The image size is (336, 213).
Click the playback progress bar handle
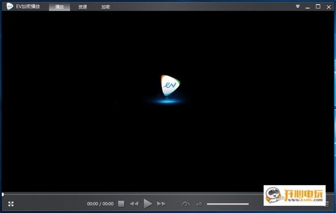click(3, 195)
